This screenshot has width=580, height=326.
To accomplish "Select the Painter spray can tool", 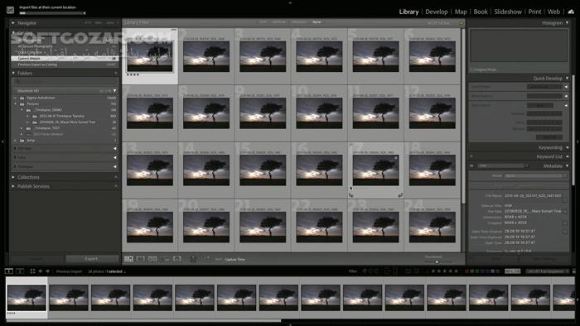I will click(x=193, y=259).
